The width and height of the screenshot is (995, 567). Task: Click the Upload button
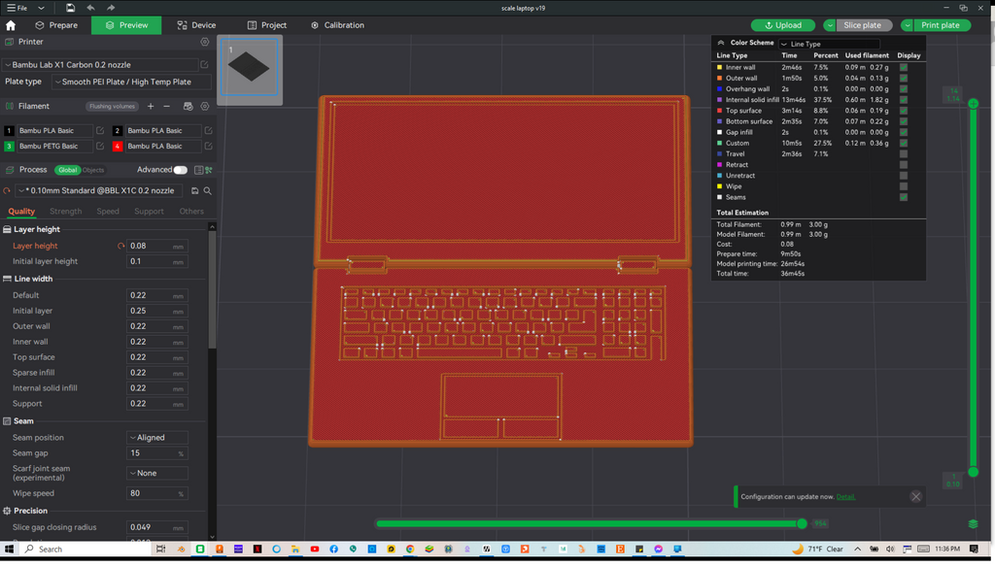tap(783, 25)
